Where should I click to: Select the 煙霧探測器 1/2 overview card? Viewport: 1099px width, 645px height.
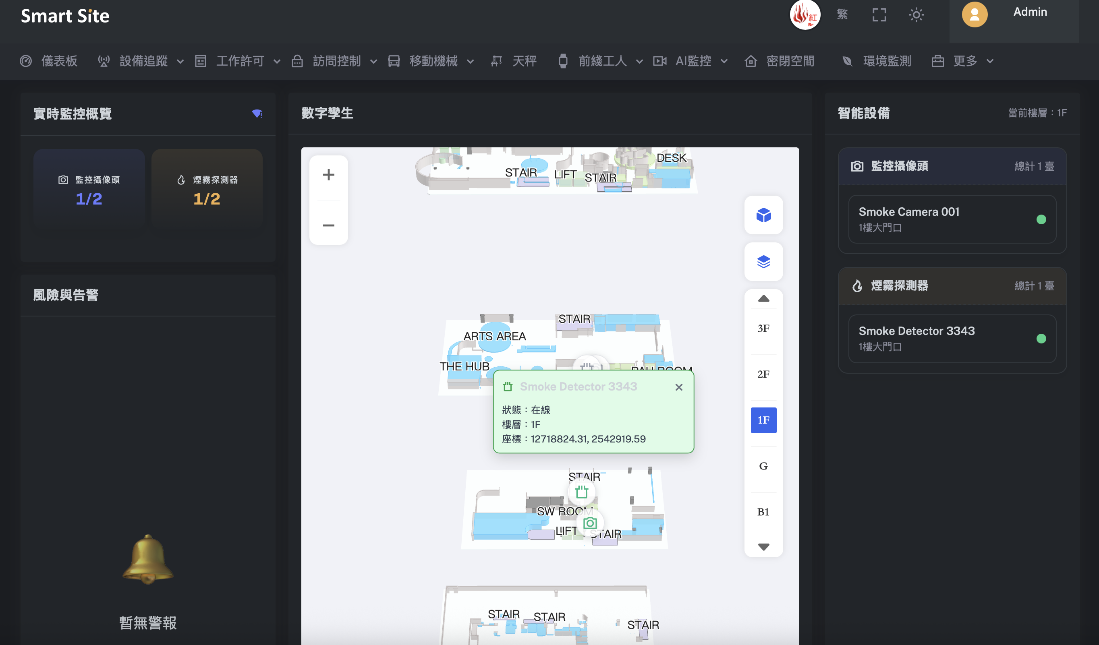pyautogui.click(x=207, y=189)
